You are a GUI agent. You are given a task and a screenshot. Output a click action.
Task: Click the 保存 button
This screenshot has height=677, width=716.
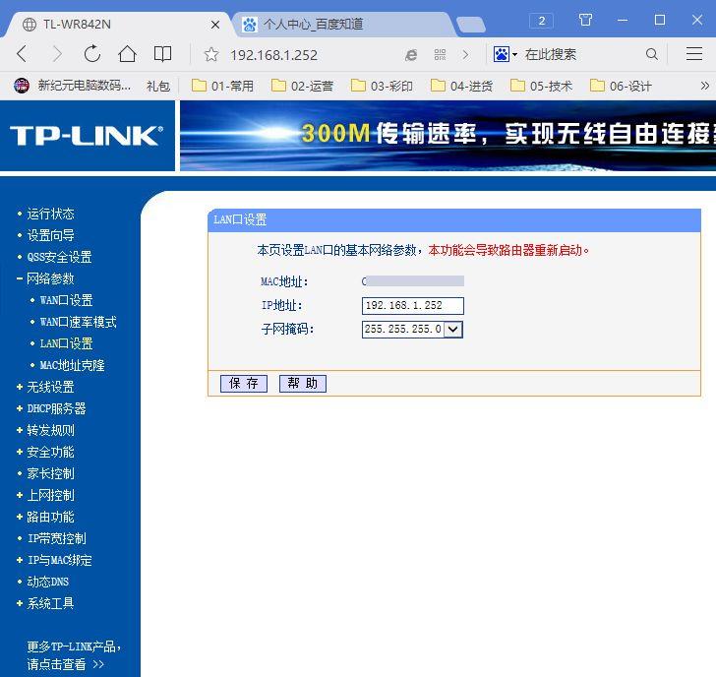(243, 384)
